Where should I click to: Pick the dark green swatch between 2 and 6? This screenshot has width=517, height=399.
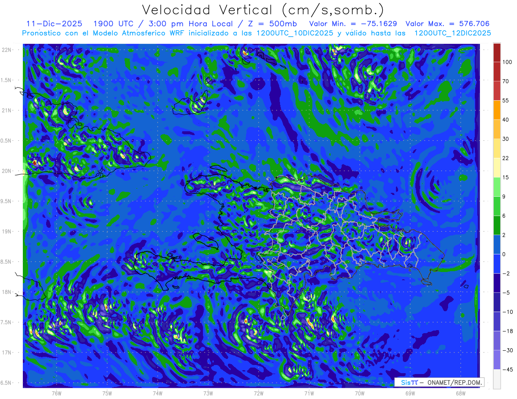(x=497, y=225)
